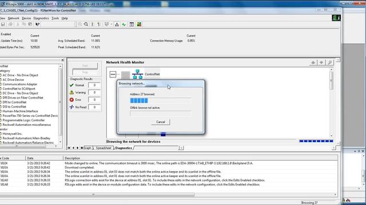
Task: Click the green status icon at top right
Action: [336, 18]
